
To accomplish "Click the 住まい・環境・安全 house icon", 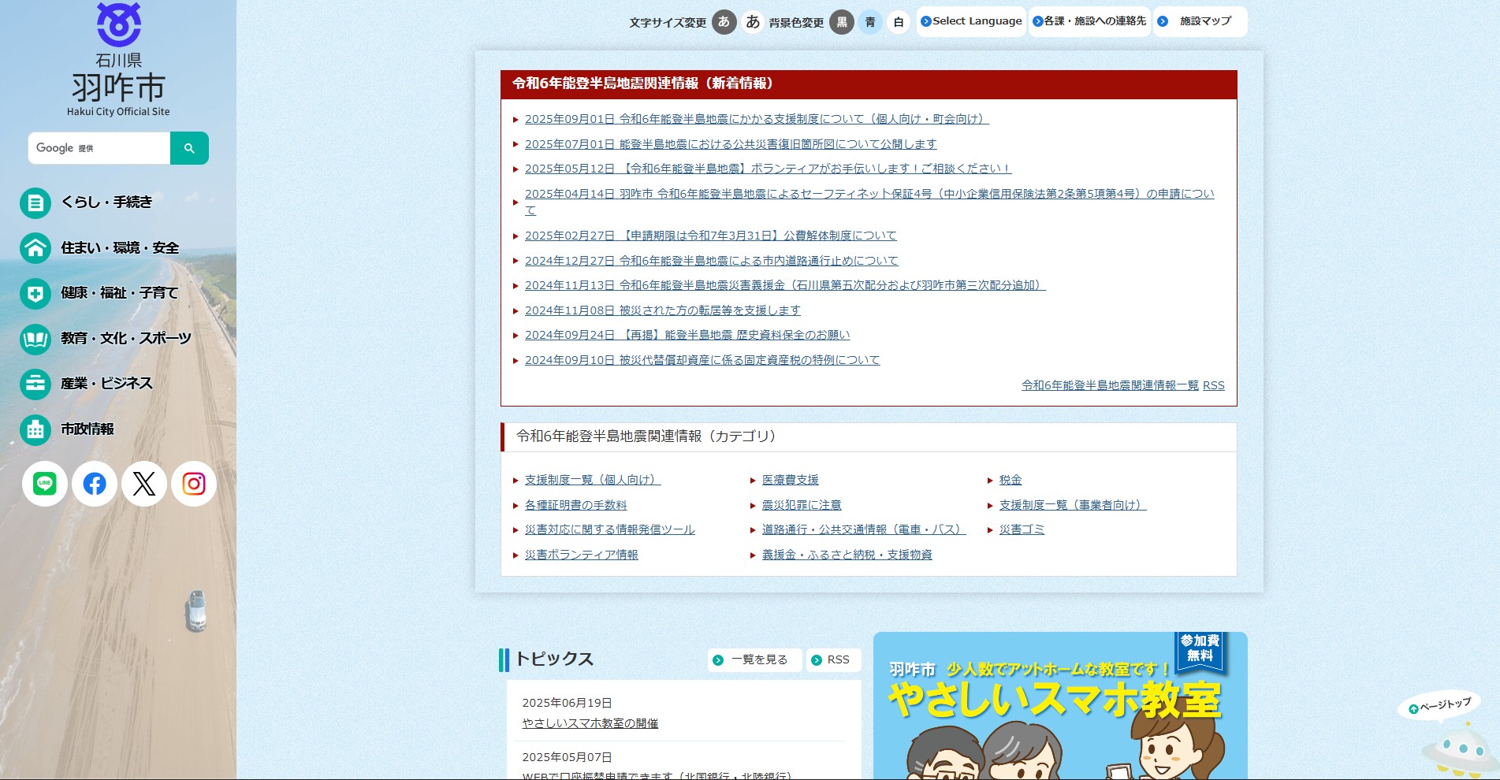I will (35, 248).
